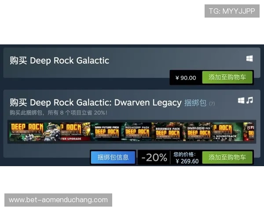
Task: Open the Dark Future Pack thumbnail
Action: click(106, 132)
